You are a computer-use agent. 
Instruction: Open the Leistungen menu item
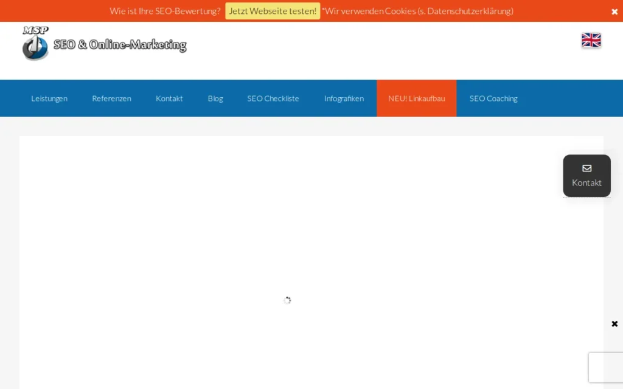(49, 98)
